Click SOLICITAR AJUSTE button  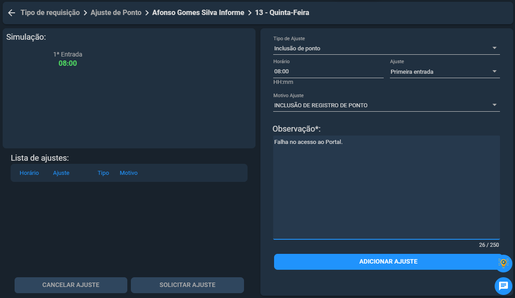187,285
